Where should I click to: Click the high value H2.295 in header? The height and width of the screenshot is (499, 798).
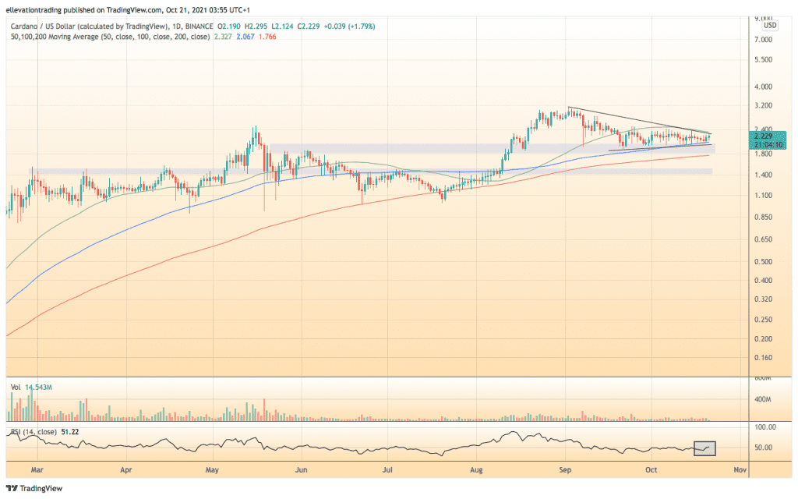coord(256,27)
